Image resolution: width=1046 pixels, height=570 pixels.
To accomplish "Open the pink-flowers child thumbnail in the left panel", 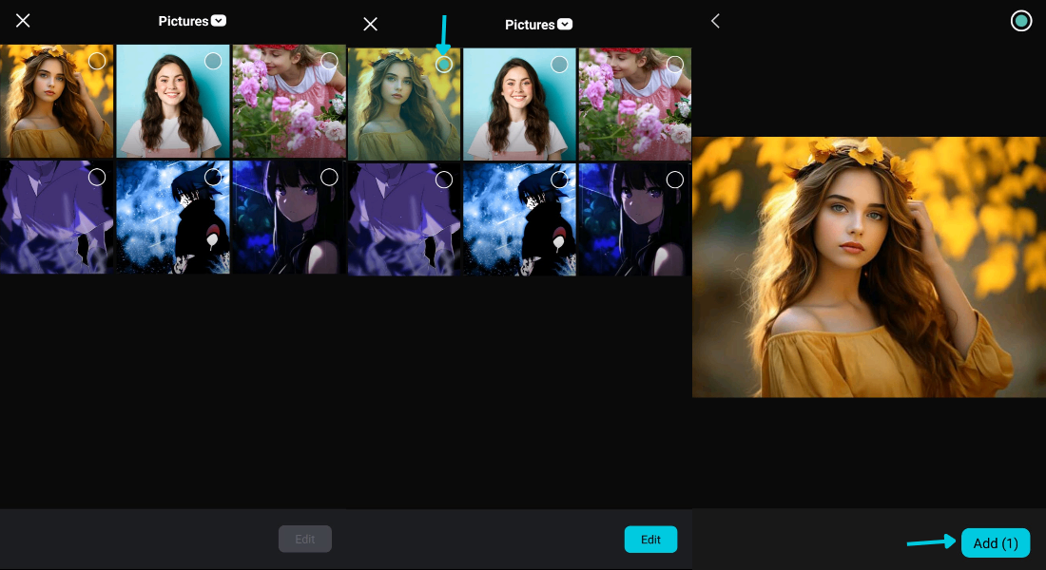I will [x=289, y=102].
